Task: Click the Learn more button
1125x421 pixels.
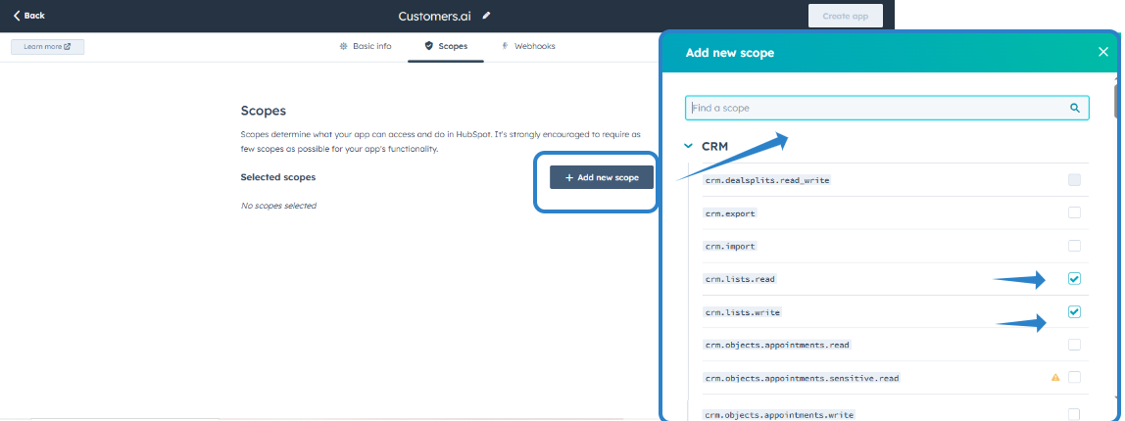Action: (x=47, y=47)
